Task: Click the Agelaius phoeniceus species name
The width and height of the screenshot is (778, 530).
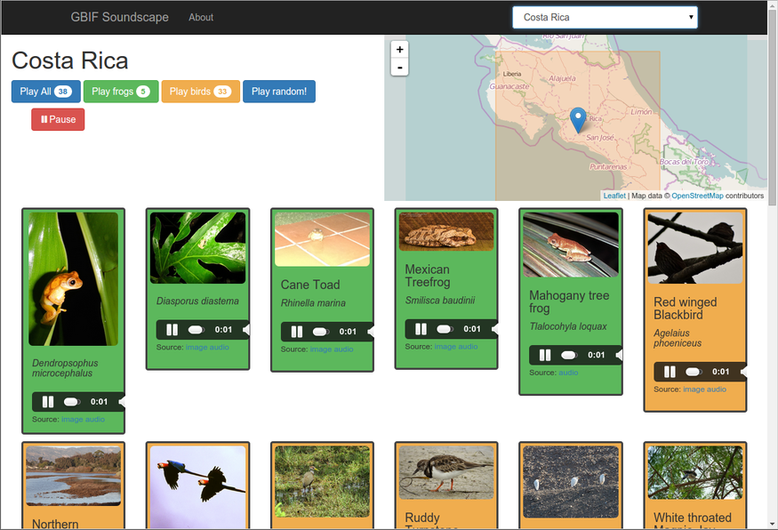Action: tap(678, 338)
